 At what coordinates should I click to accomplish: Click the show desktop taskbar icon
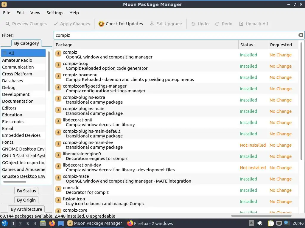pyautogui.click(x=61, y=223)
